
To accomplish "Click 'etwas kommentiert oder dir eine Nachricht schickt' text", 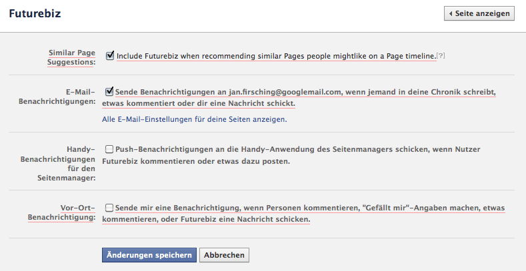I will pyautogui.click(x=199, y=104).
